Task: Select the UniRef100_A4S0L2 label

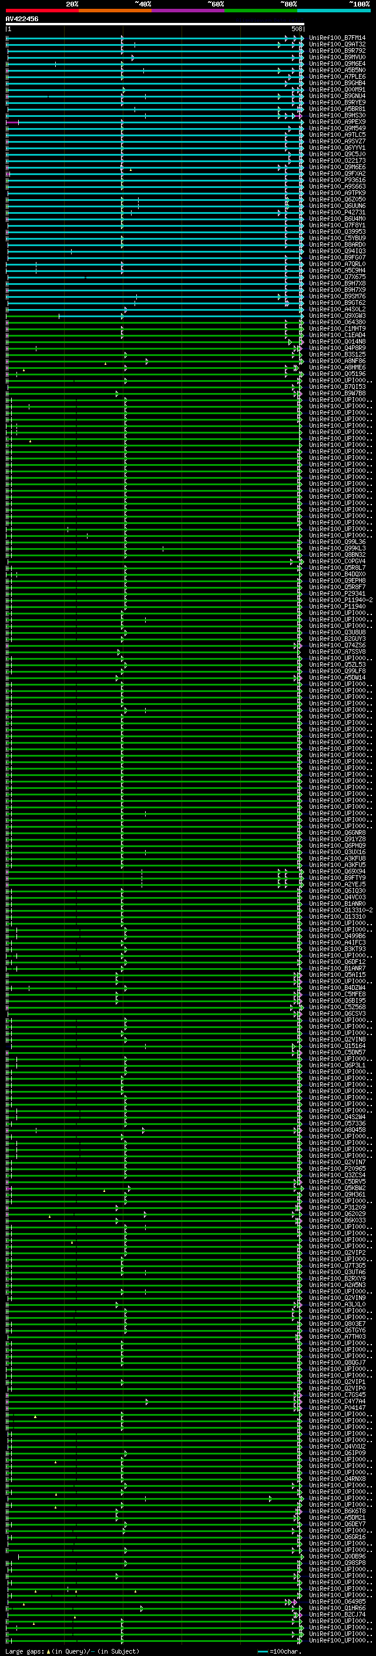Action: coord(337,309)
